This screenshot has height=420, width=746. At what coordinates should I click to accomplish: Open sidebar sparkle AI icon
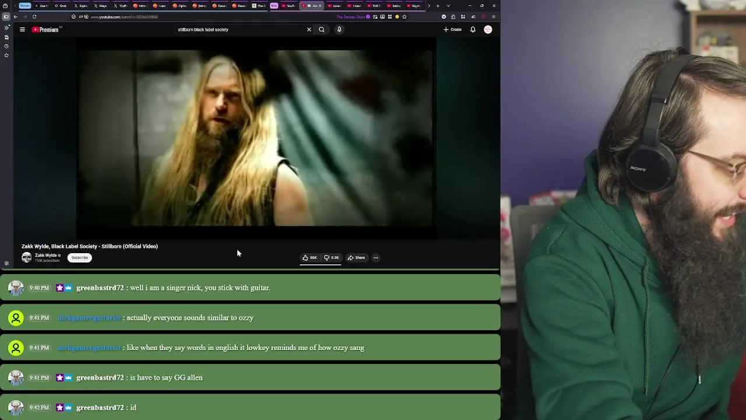point(6,27)
